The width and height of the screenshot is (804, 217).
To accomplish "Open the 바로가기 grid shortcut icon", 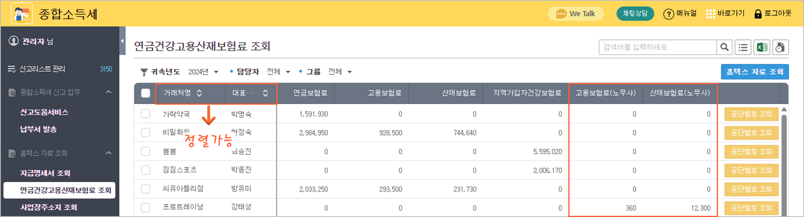I will coord(711,14).
